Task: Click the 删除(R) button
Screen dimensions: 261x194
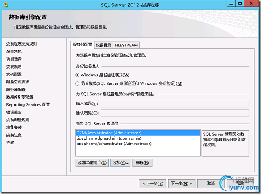Action: coord(142,163)
